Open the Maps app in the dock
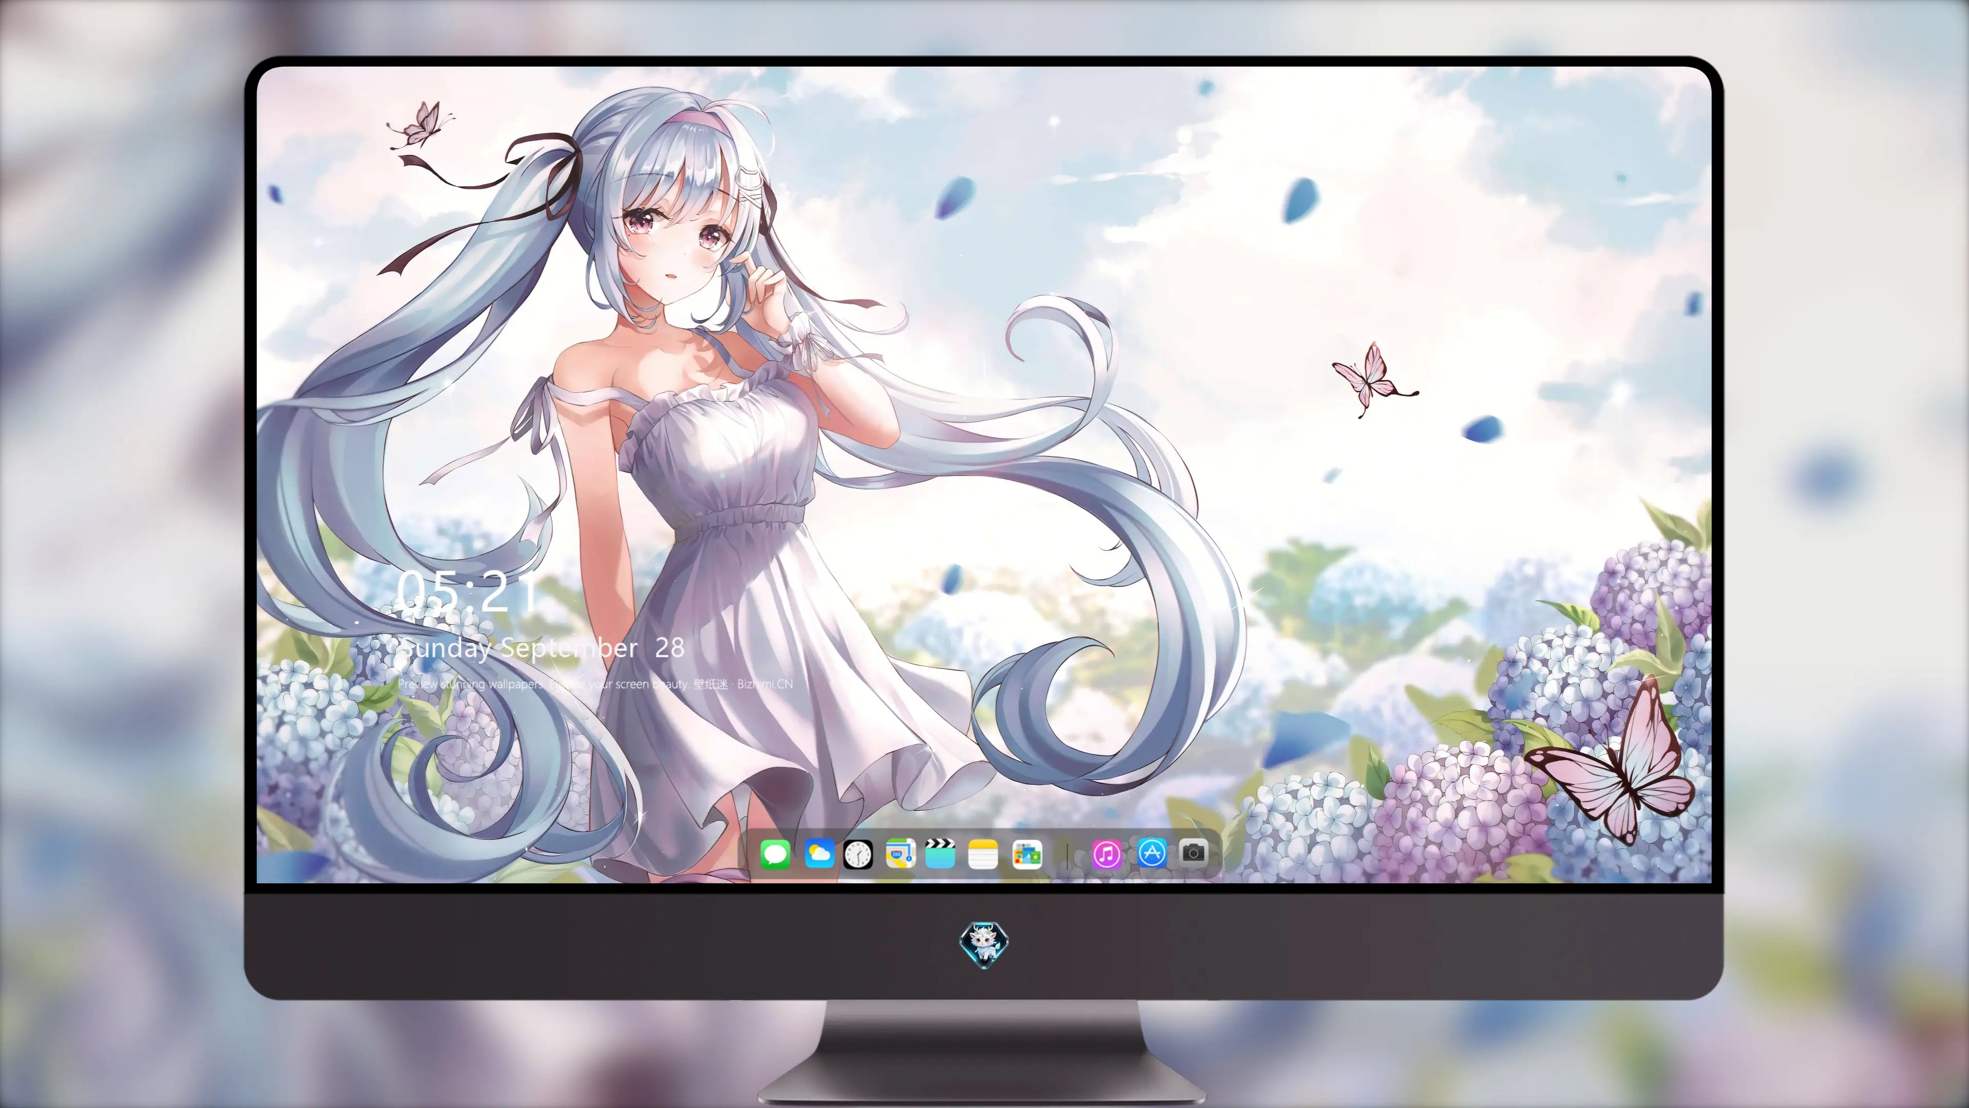 [x=900, y=854]
